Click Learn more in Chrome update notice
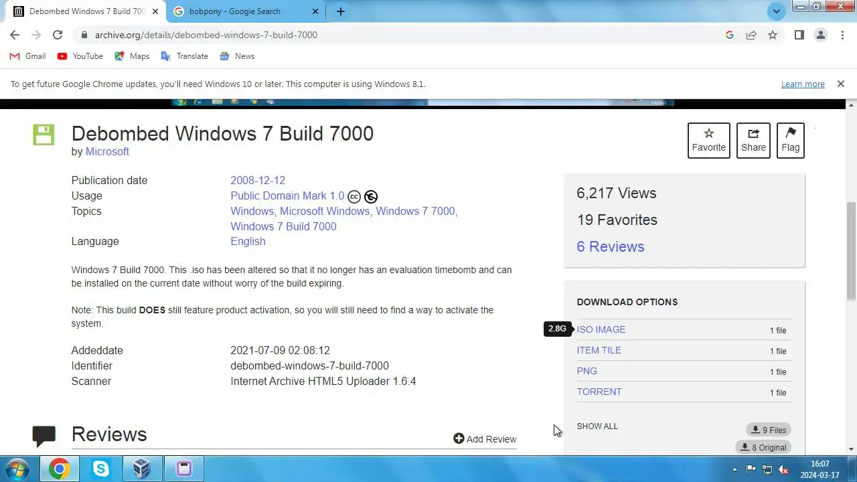This screenshot has width=857, height=482. pyautogui.click(x=803, y=84)
